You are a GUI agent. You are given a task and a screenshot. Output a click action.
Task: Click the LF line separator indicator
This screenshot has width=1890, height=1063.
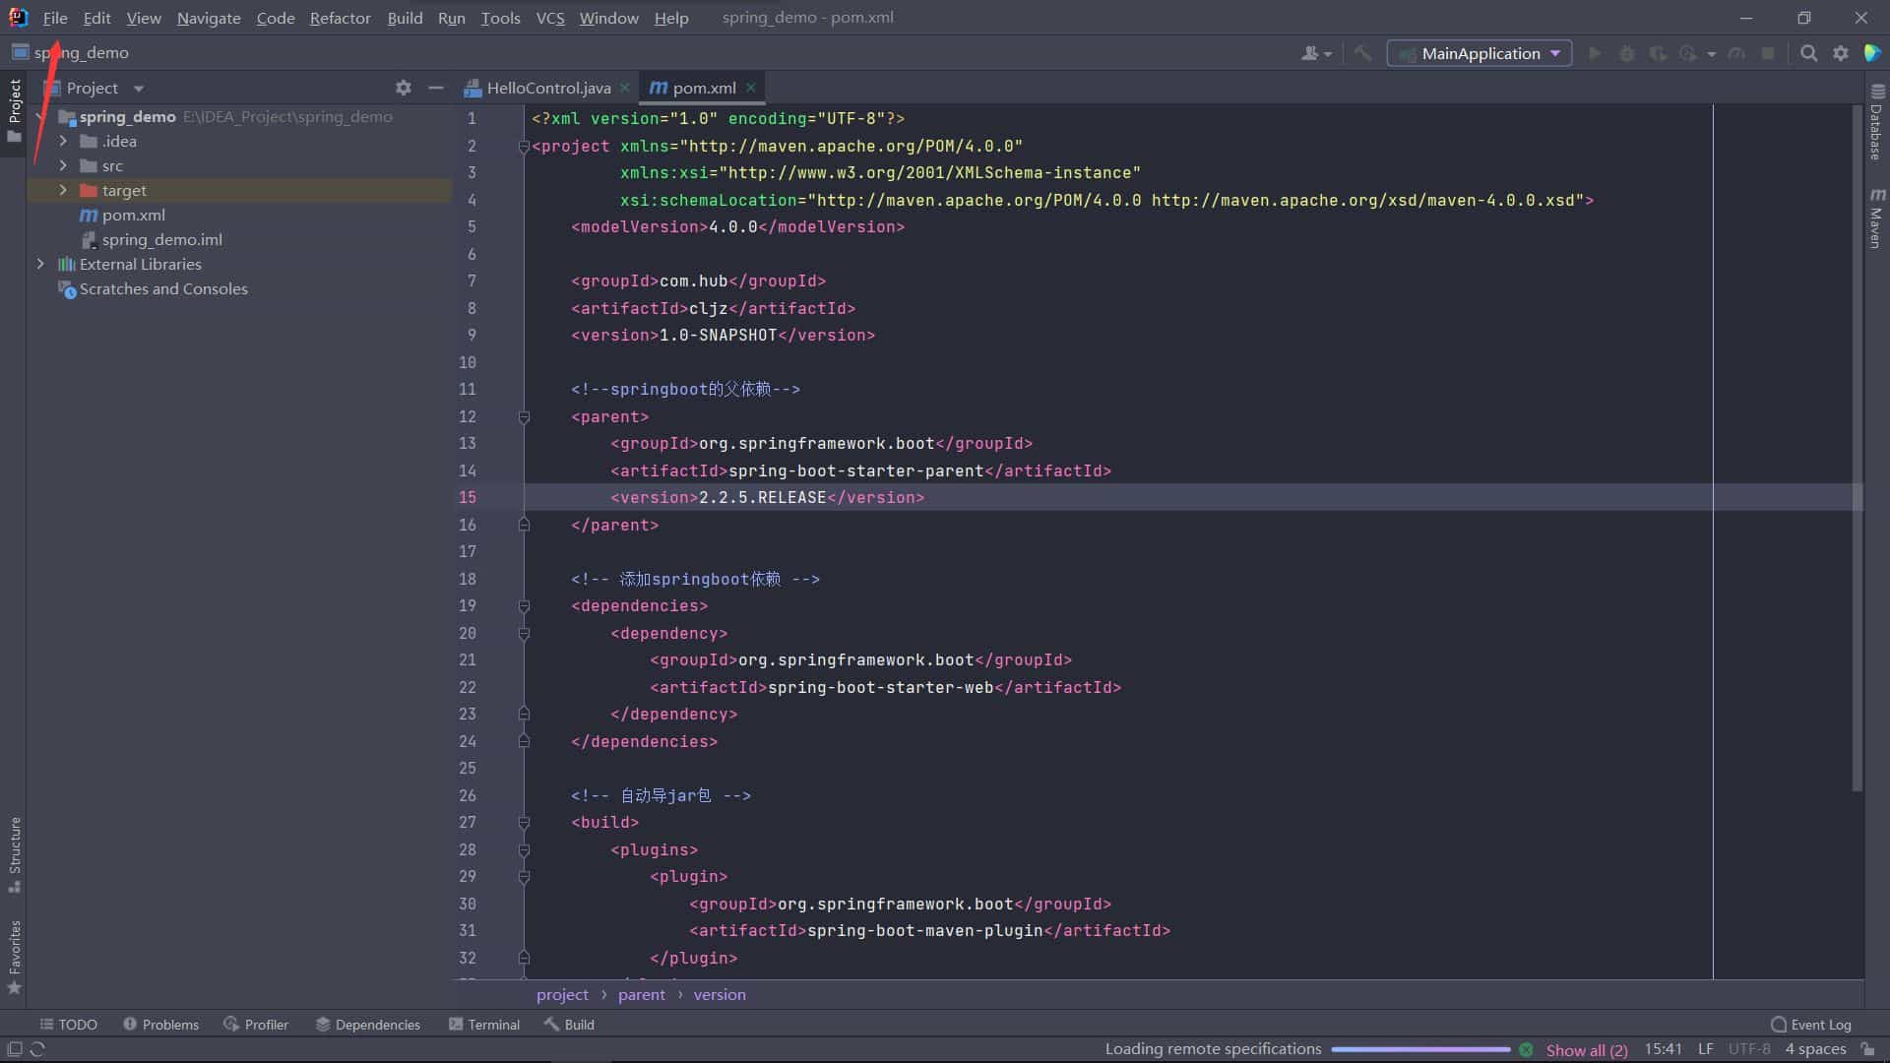pyautogui.click(x=1706, y=1049)
